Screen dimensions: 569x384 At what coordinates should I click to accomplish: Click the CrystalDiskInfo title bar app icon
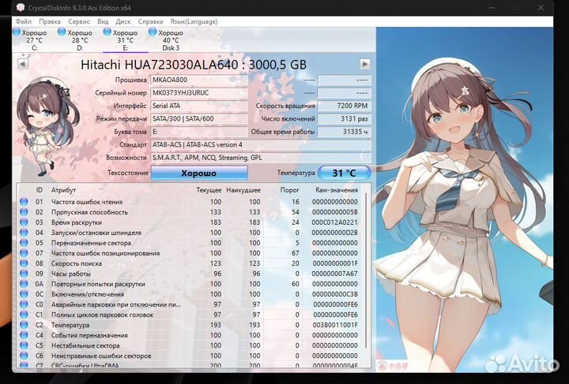(21, 8)
